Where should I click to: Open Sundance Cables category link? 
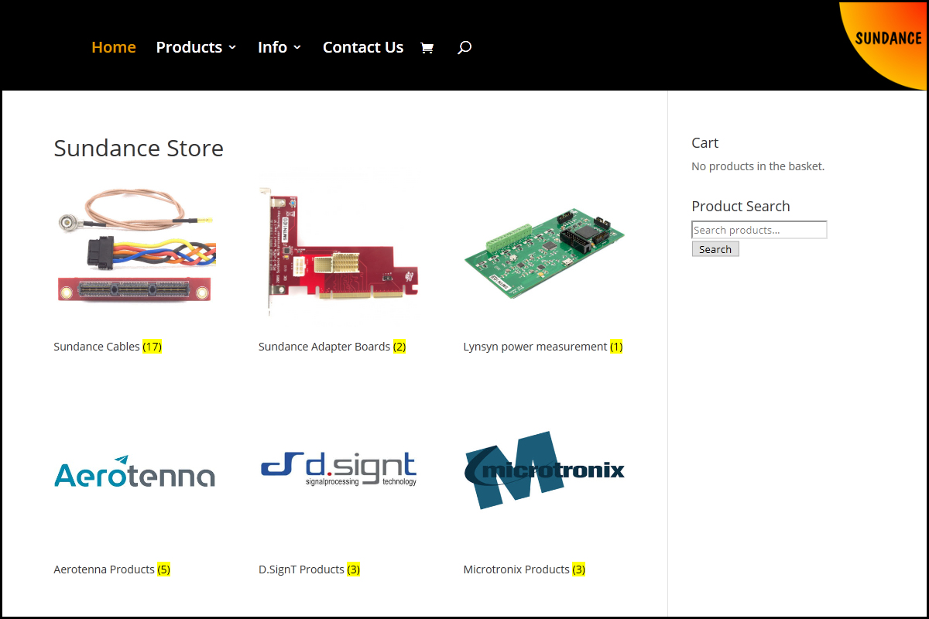click(x=108, y=347)
